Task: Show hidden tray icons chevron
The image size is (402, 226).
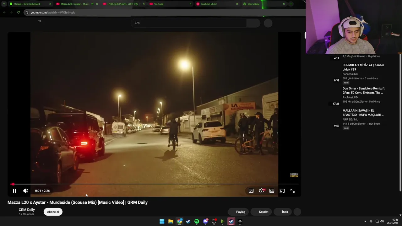Action: 365,221
